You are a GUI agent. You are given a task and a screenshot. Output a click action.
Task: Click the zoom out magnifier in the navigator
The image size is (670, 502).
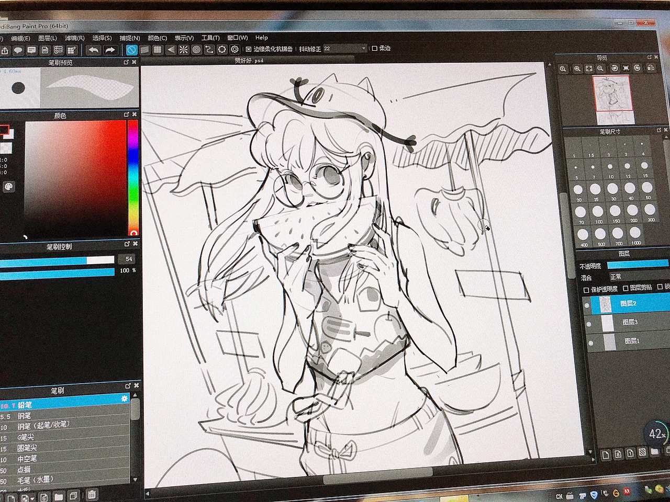click(x=600, y=69)
